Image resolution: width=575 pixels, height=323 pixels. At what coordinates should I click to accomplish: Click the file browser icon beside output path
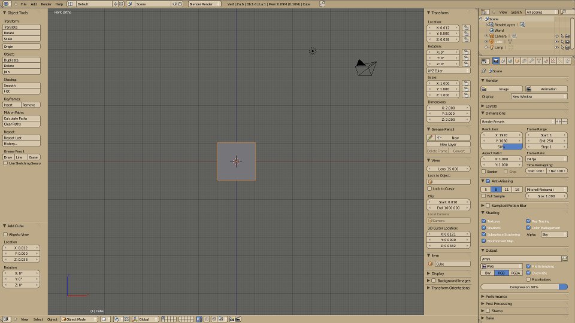tap(564, 258)
